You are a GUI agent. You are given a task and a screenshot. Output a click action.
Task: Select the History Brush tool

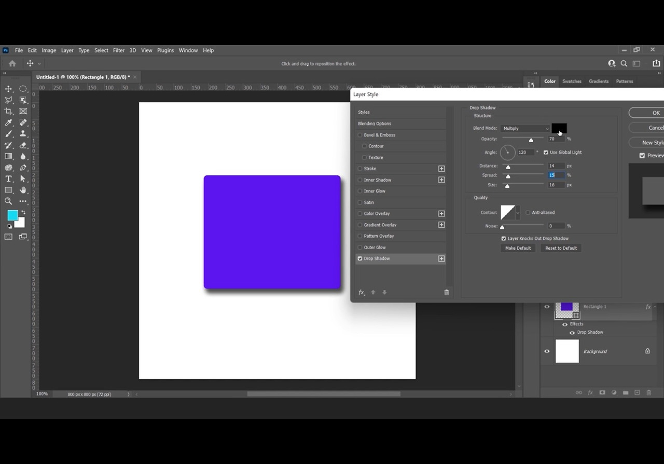(x=8, y=145)
